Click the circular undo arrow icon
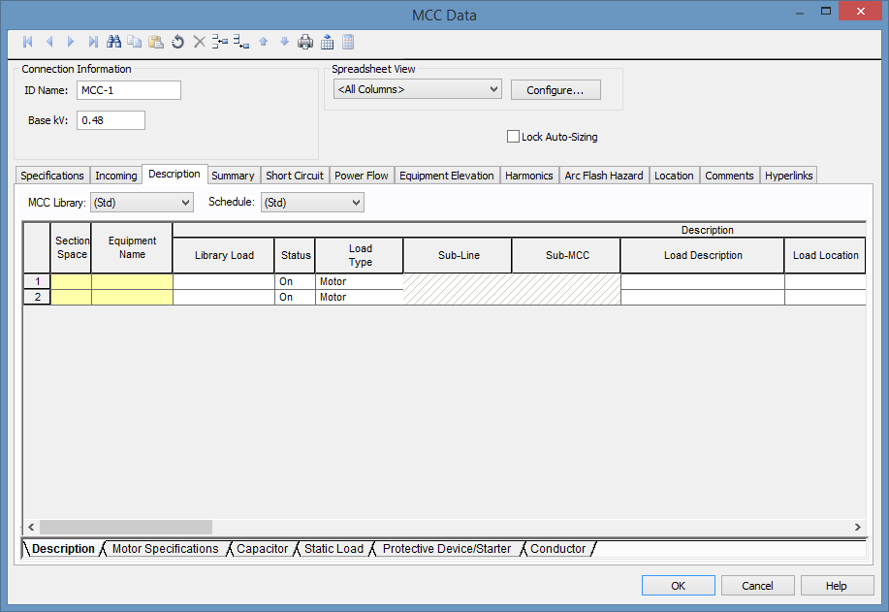Image resolution: width=889 pixels, height=612 pixels. (177, 42)
